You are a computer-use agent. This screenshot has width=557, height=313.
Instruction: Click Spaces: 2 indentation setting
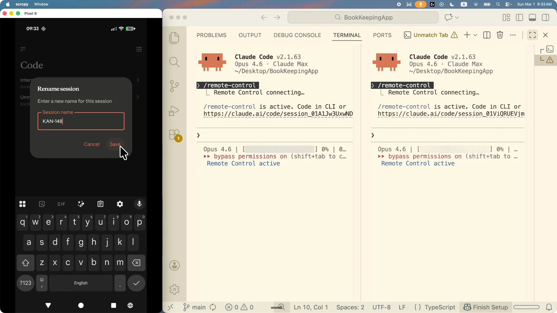click(x=350, y=307)
